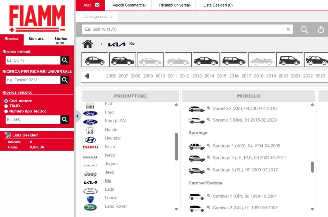328x217 pixels.
Task: Switch to Storico auto. tab
Action: 61,41
